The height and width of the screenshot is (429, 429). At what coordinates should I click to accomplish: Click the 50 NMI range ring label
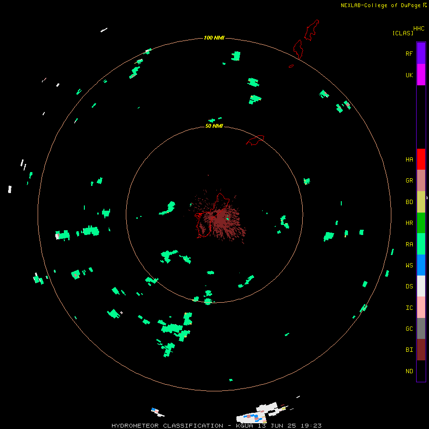click(214, 126)
